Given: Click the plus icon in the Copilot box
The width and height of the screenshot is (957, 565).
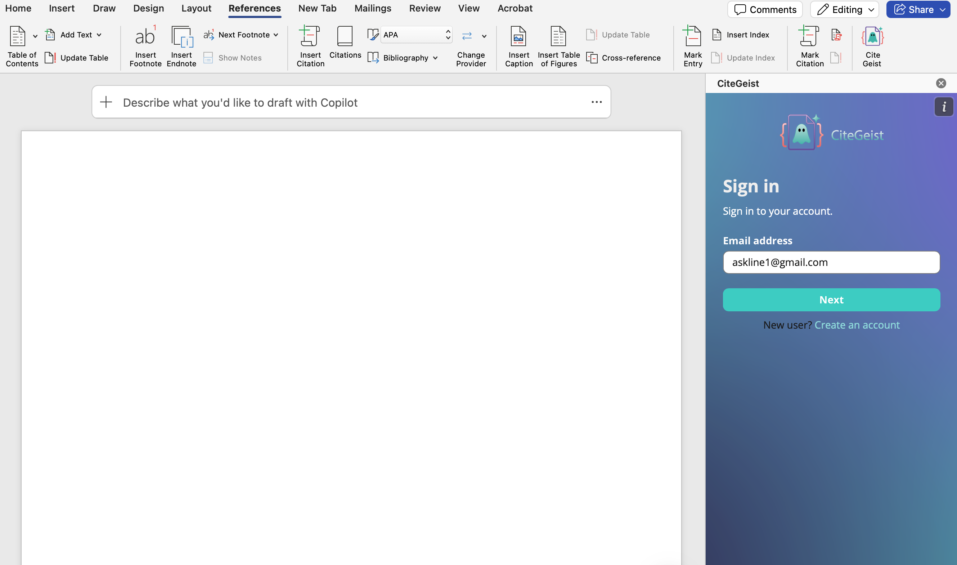Looking at the screenshot, I should coord(106,102).
